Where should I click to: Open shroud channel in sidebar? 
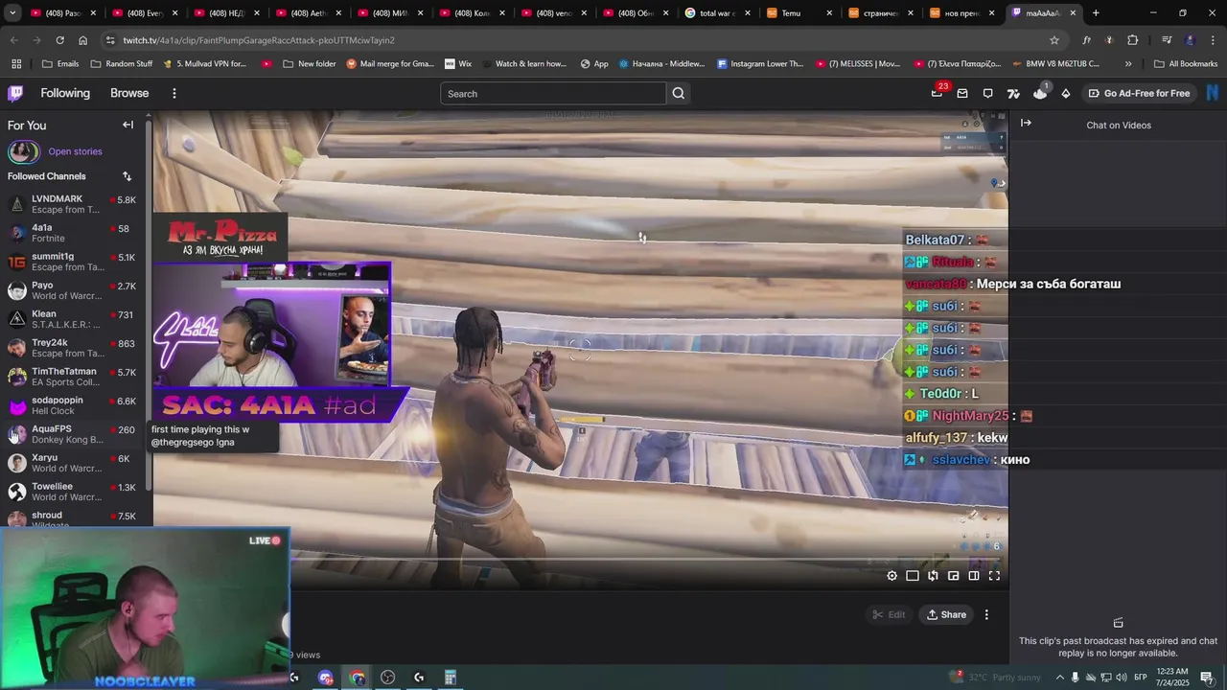click(x=72, y=517)
